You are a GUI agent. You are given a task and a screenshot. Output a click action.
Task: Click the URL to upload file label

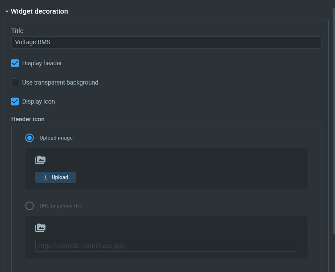click(60, 206)
